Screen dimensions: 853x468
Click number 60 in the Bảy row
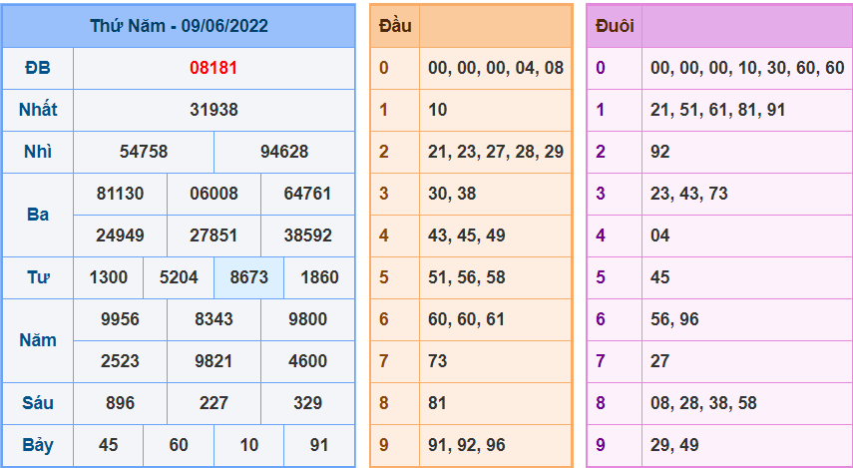pyautogui.click(x=179, y=445)
